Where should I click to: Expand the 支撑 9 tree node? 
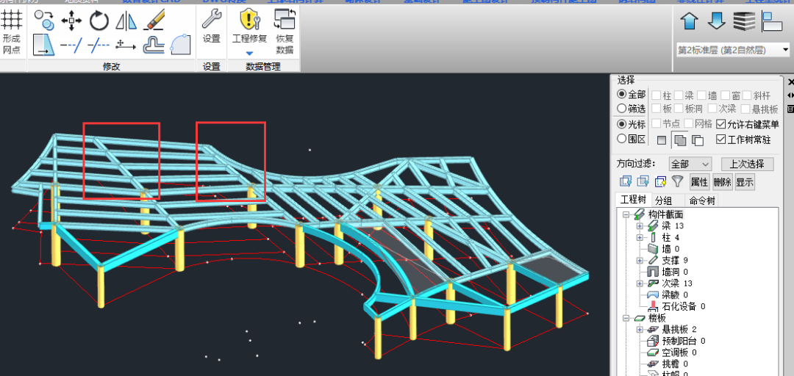pyautogui.click(x=640, y=260)
